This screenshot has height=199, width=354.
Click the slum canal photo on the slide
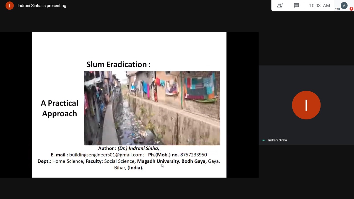152,108
